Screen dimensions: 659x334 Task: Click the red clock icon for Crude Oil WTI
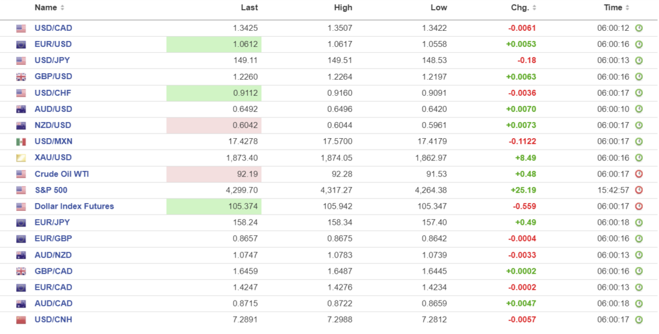[x=639, y=174]
